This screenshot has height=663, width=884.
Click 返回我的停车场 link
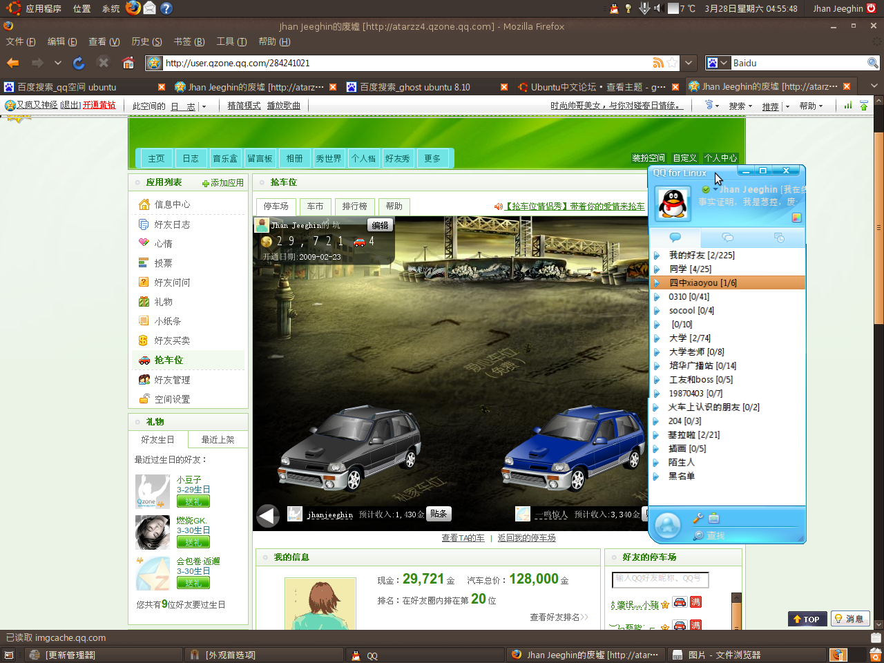pos(526,538)
